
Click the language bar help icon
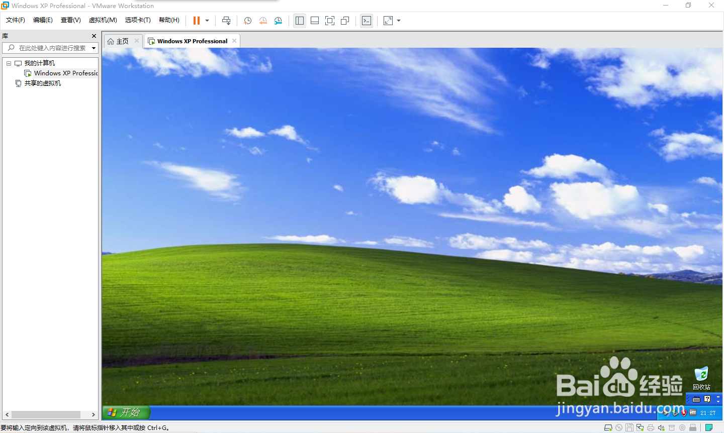tap(707, 399)
